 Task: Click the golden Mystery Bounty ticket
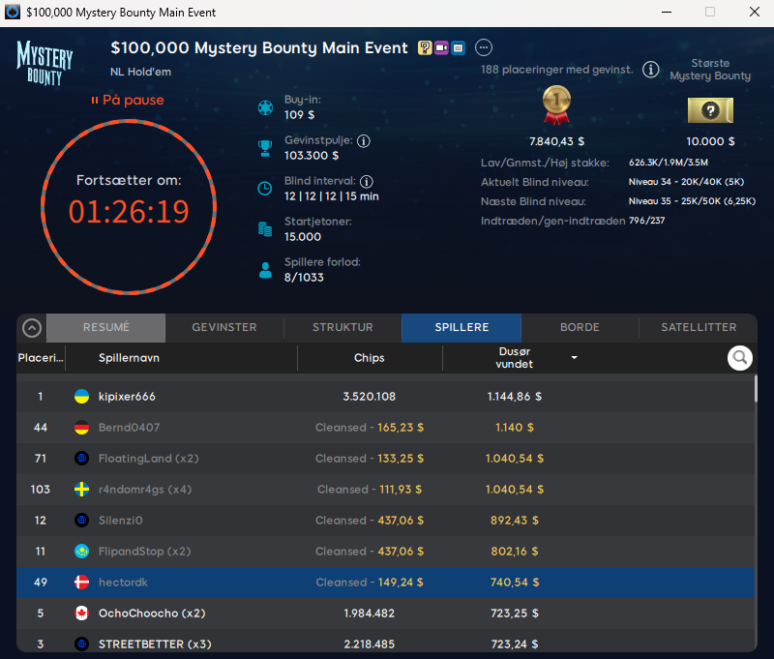pos(710,110)
